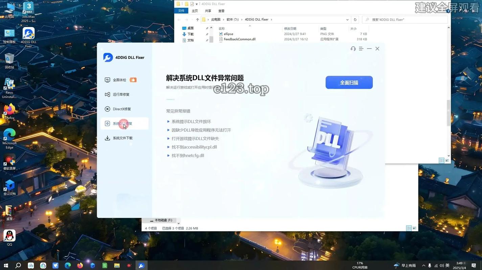Switch lower Explorer to large icons view
Screen dimensions: 482x270
[x=414, y=228]
